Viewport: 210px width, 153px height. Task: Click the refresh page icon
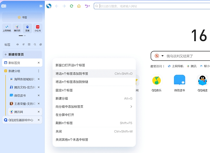point(71,6)
